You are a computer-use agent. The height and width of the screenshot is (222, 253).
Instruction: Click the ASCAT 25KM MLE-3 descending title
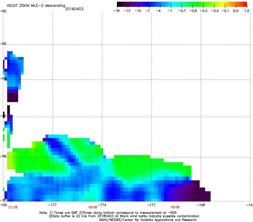36,5
